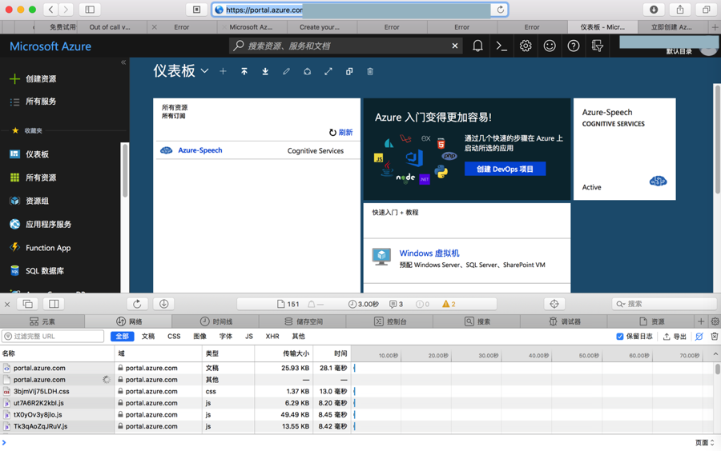This screenshot has height=451, width=721.
Task: Detach the inspector into a separate window
Action: (x=27, y=304)
